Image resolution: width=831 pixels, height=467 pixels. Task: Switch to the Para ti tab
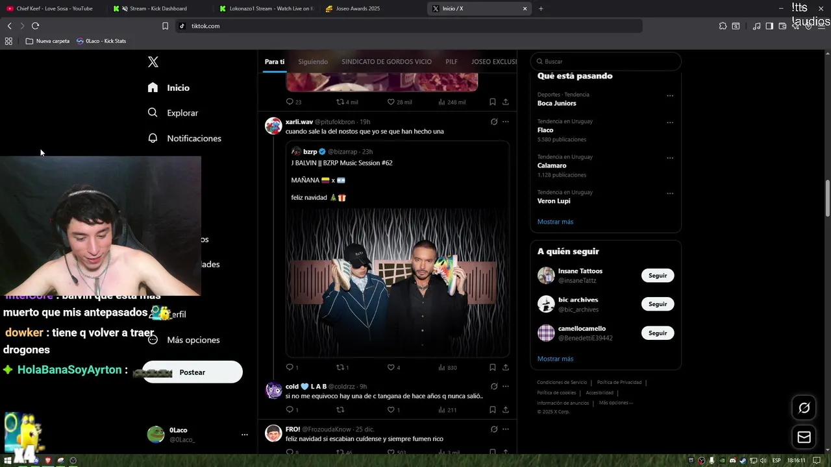pyautogui.click(x=275, y=62)
